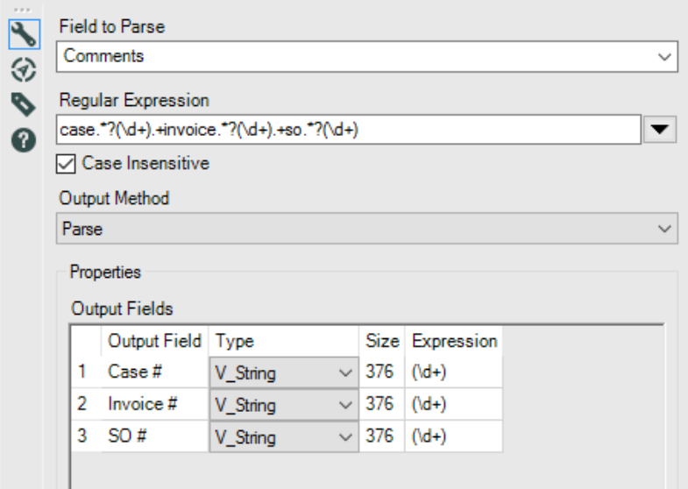The width and height of the screenshot is (688, 489).
Task: Toggle the Case Insensitive checkbox
Action: click(x=67, y=163)
